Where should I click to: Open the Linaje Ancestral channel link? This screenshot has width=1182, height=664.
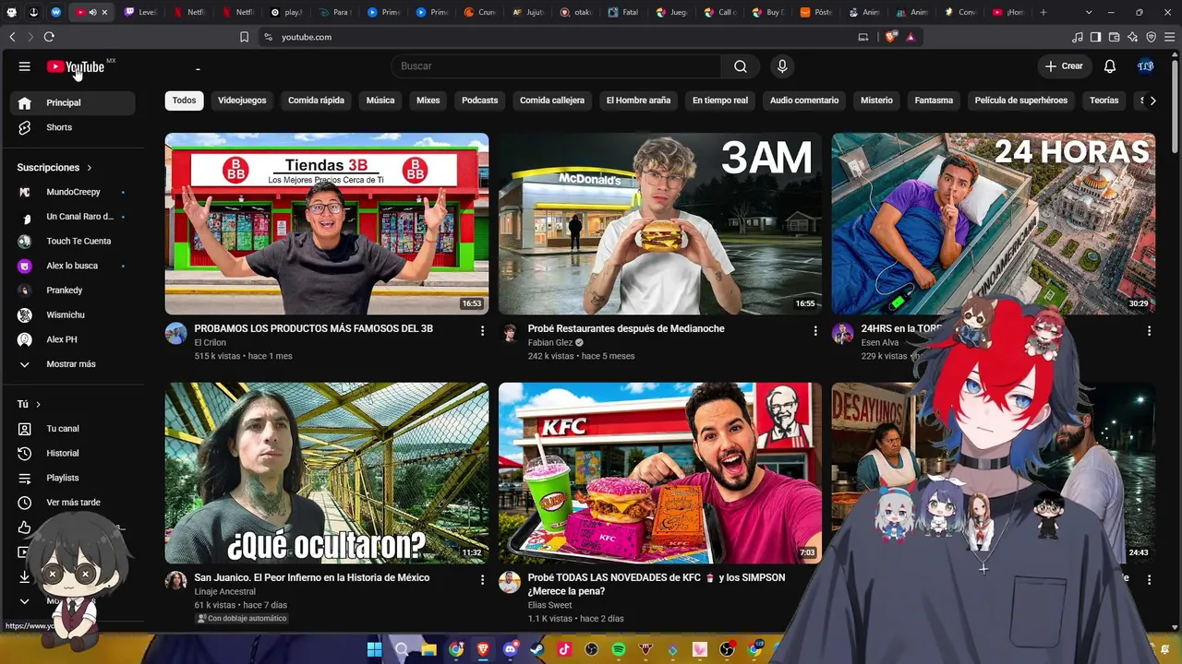tap(225, 591)
